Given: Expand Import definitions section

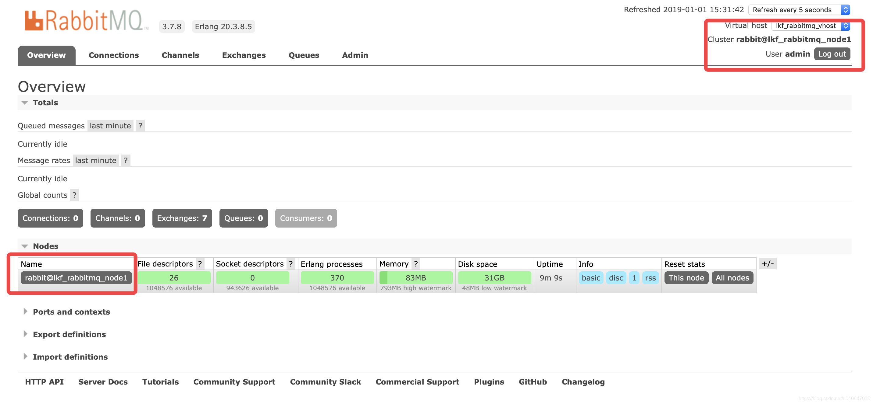Looking at the screenshot, I should pyautogui.click(x=70, y=357).
